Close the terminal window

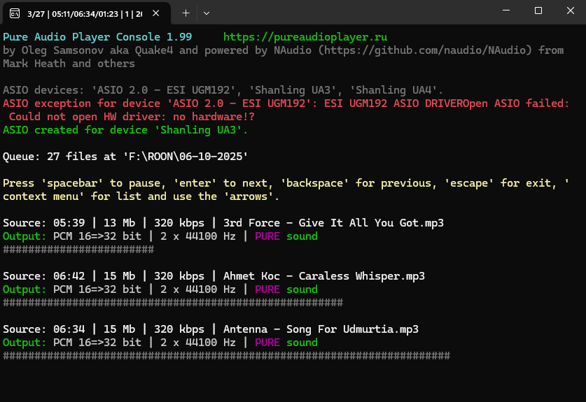(570, 11)
